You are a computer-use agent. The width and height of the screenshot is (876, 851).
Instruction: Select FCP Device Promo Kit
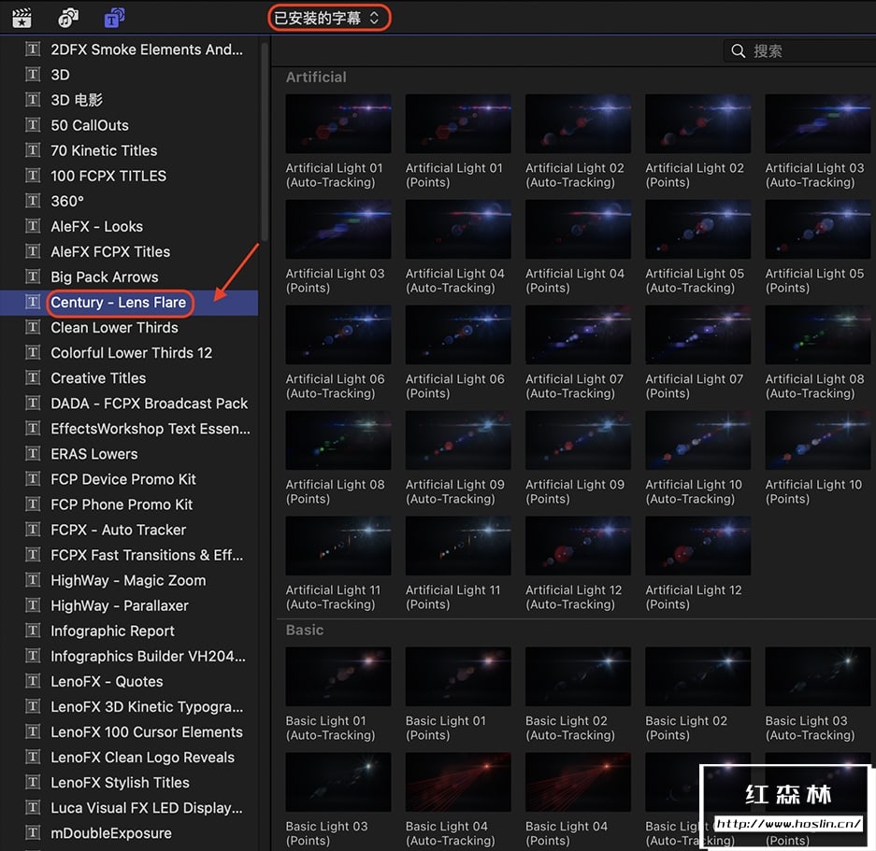pyautogui.click(x=129, y=478)
